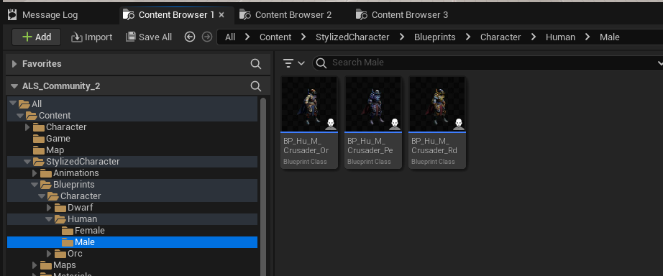Go back in folder history
The width and height of the screenshot is (663, 276).
(190, 37)
